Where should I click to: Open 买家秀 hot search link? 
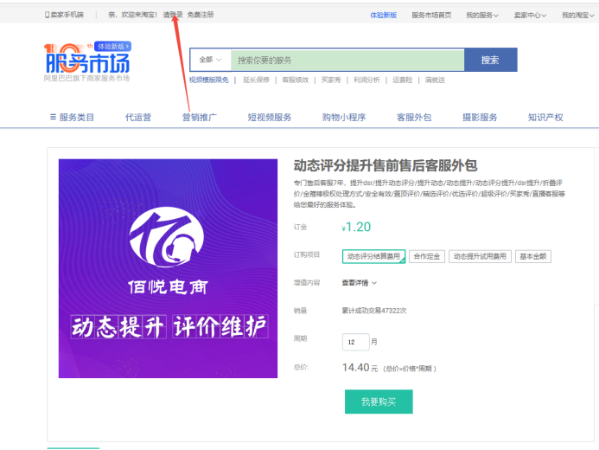click(x=331, y=80)
